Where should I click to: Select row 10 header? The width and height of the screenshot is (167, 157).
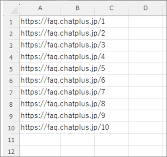click(x=11, y=128)
